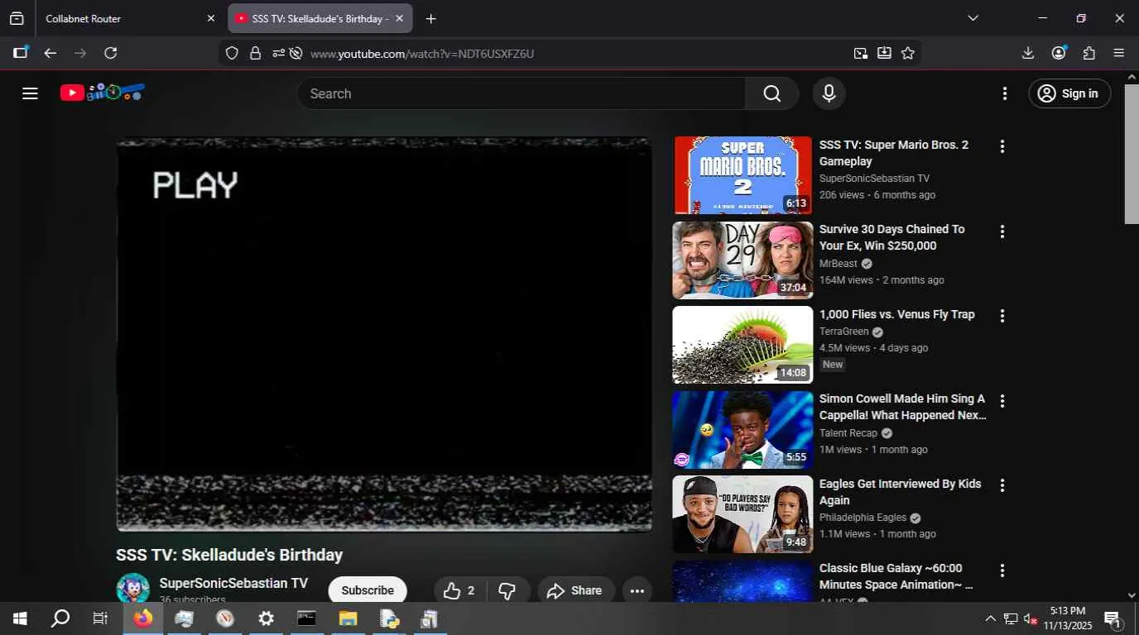Viewport: 1139px width, 635px height.
Task: Open the Venus fly trap thumbnail
Action: point(743,345)
